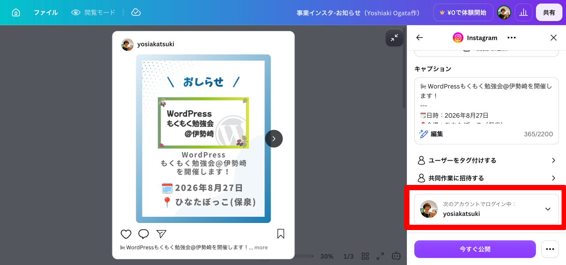
Task: Click the 365/2200 character count
Action: click(538, 134)
